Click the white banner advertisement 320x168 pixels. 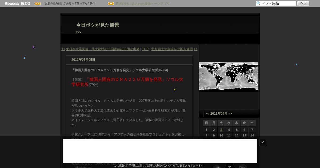pyautogui.click(x=160, y=151)
